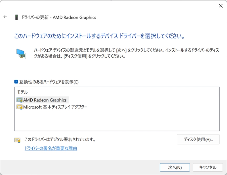Uncheck 互換性のあるハードウェアを表示 checkbox
The image size is (227, 175).
click(16, 82)
